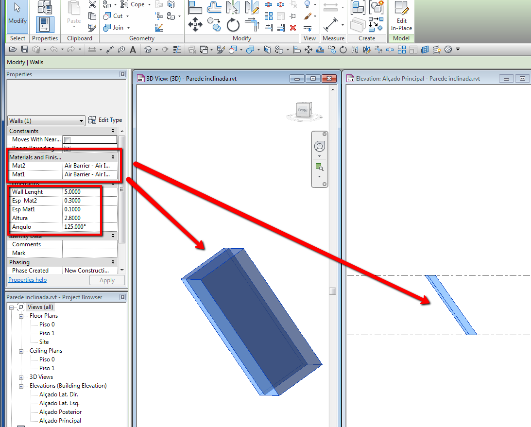Open the Cope tool dropdown arrow
Image resolution: width=531 pixels, height=427 pixels.
(x=149, y=4)
